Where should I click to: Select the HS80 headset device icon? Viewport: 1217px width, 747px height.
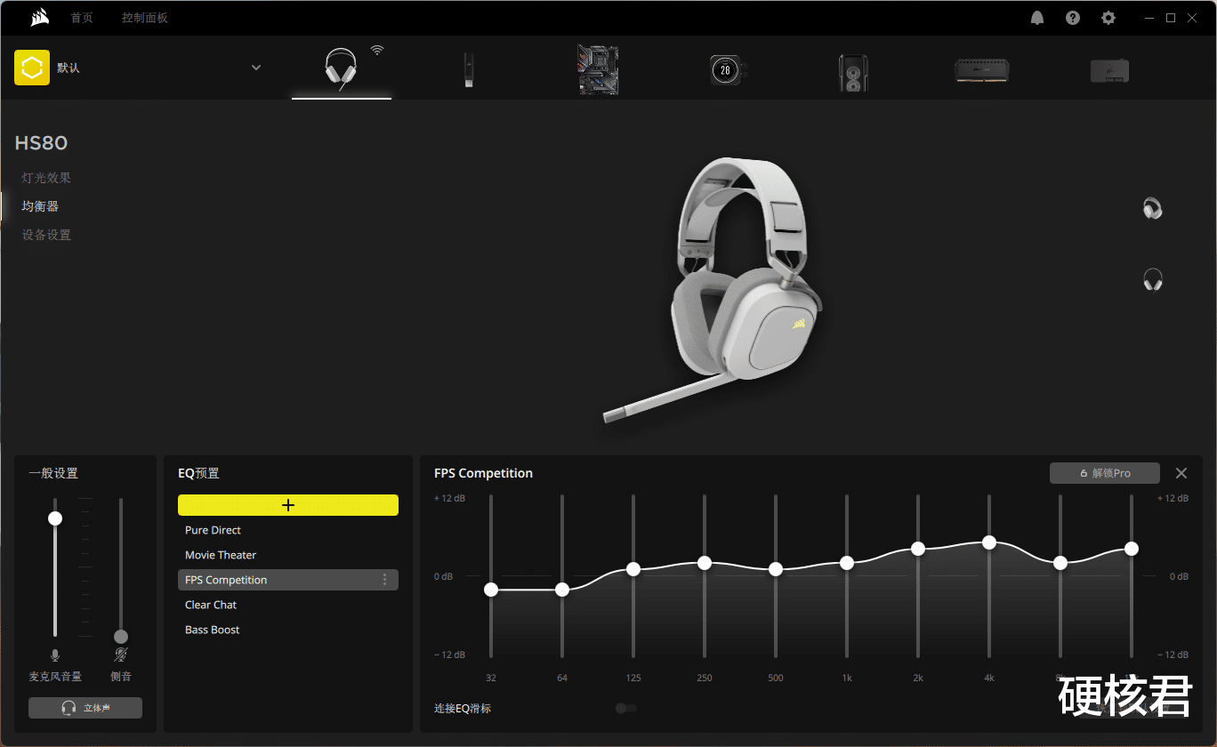[x=342, y=68]
